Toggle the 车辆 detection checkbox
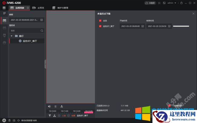The height and width of the screenshot is (123, 197). [68, 116]
